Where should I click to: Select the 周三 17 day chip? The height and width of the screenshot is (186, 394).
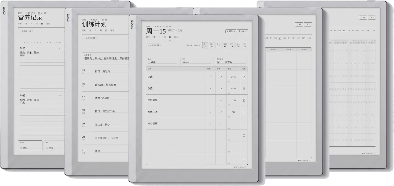pyautogui.click(x=218, y=45)
